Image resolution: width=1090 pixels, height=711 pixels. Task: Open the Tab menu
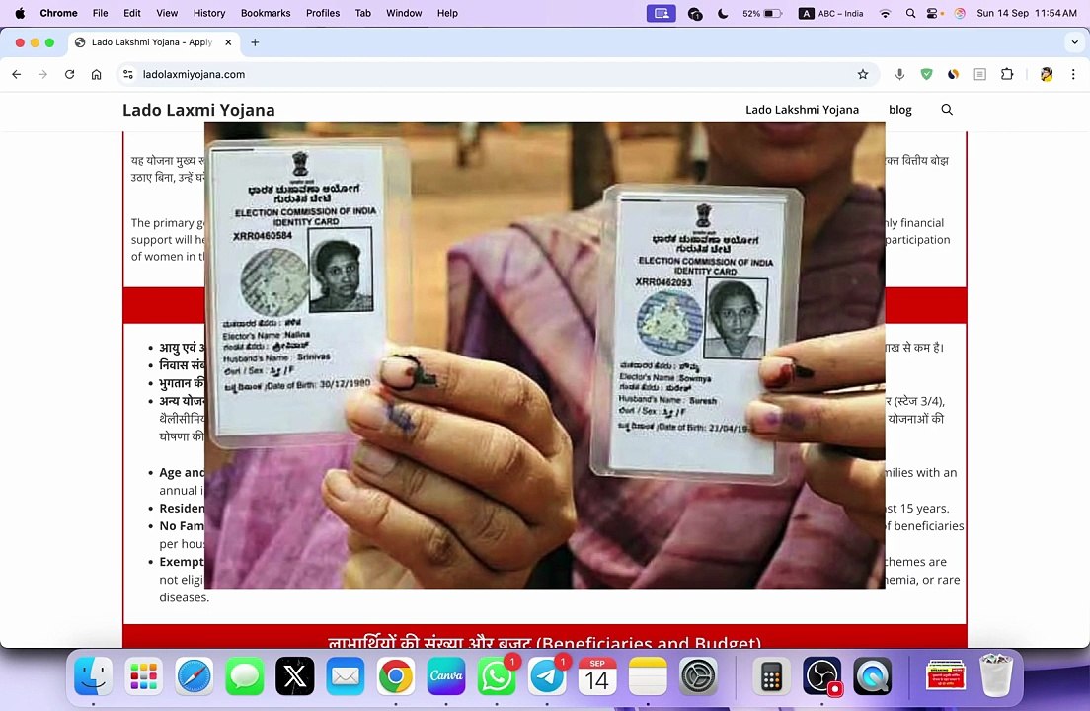(x=363, y=13)
